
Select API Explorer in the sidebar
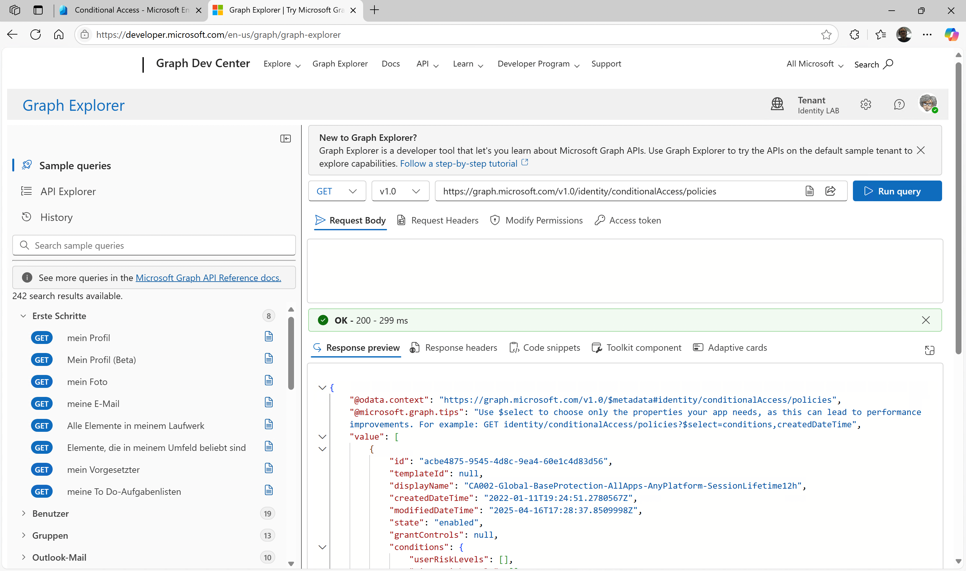tap(68, 191)
